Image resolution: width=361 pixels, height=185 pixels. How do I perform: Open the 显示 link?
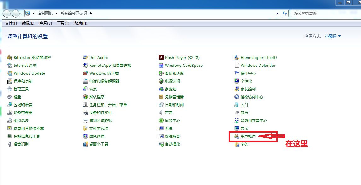(x=244, y=128)
